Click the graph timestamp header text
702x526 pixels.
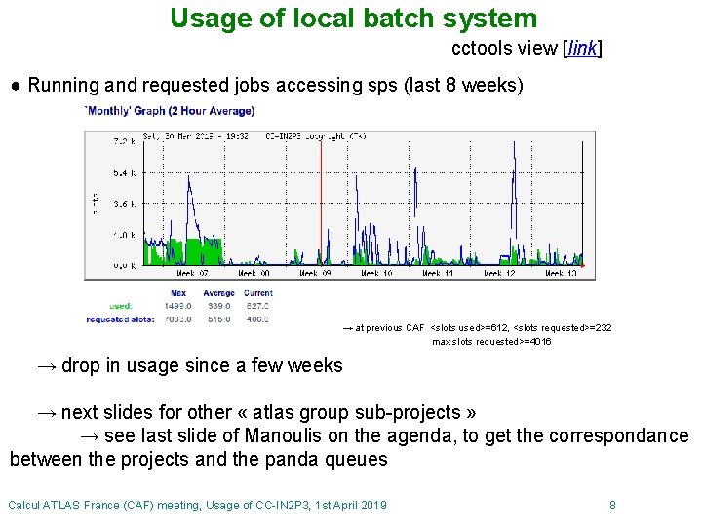point(254,136)
